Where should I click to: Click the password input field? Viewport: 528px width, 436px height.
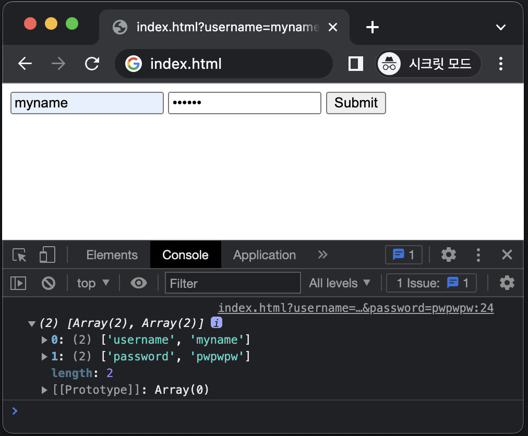[x=245, y=103]
